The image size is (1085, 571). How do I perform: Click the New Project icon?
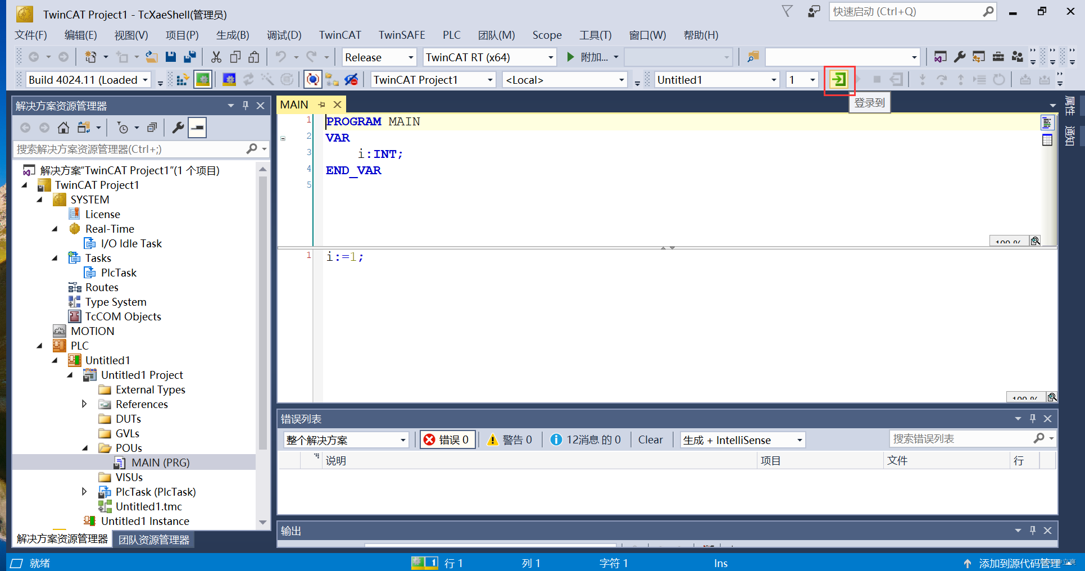90,57
